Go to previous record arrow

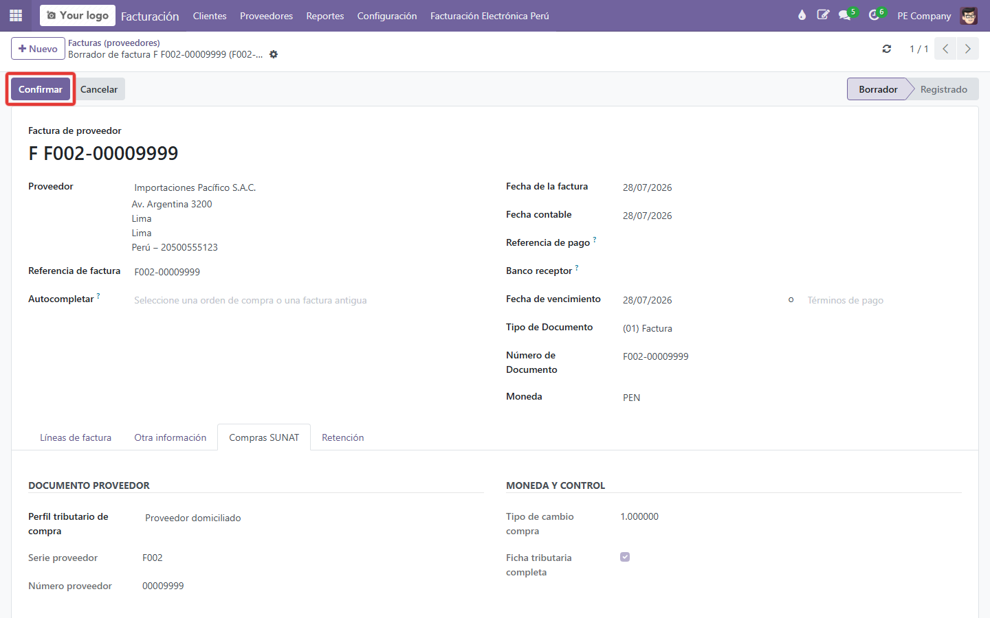click(945, 49)
